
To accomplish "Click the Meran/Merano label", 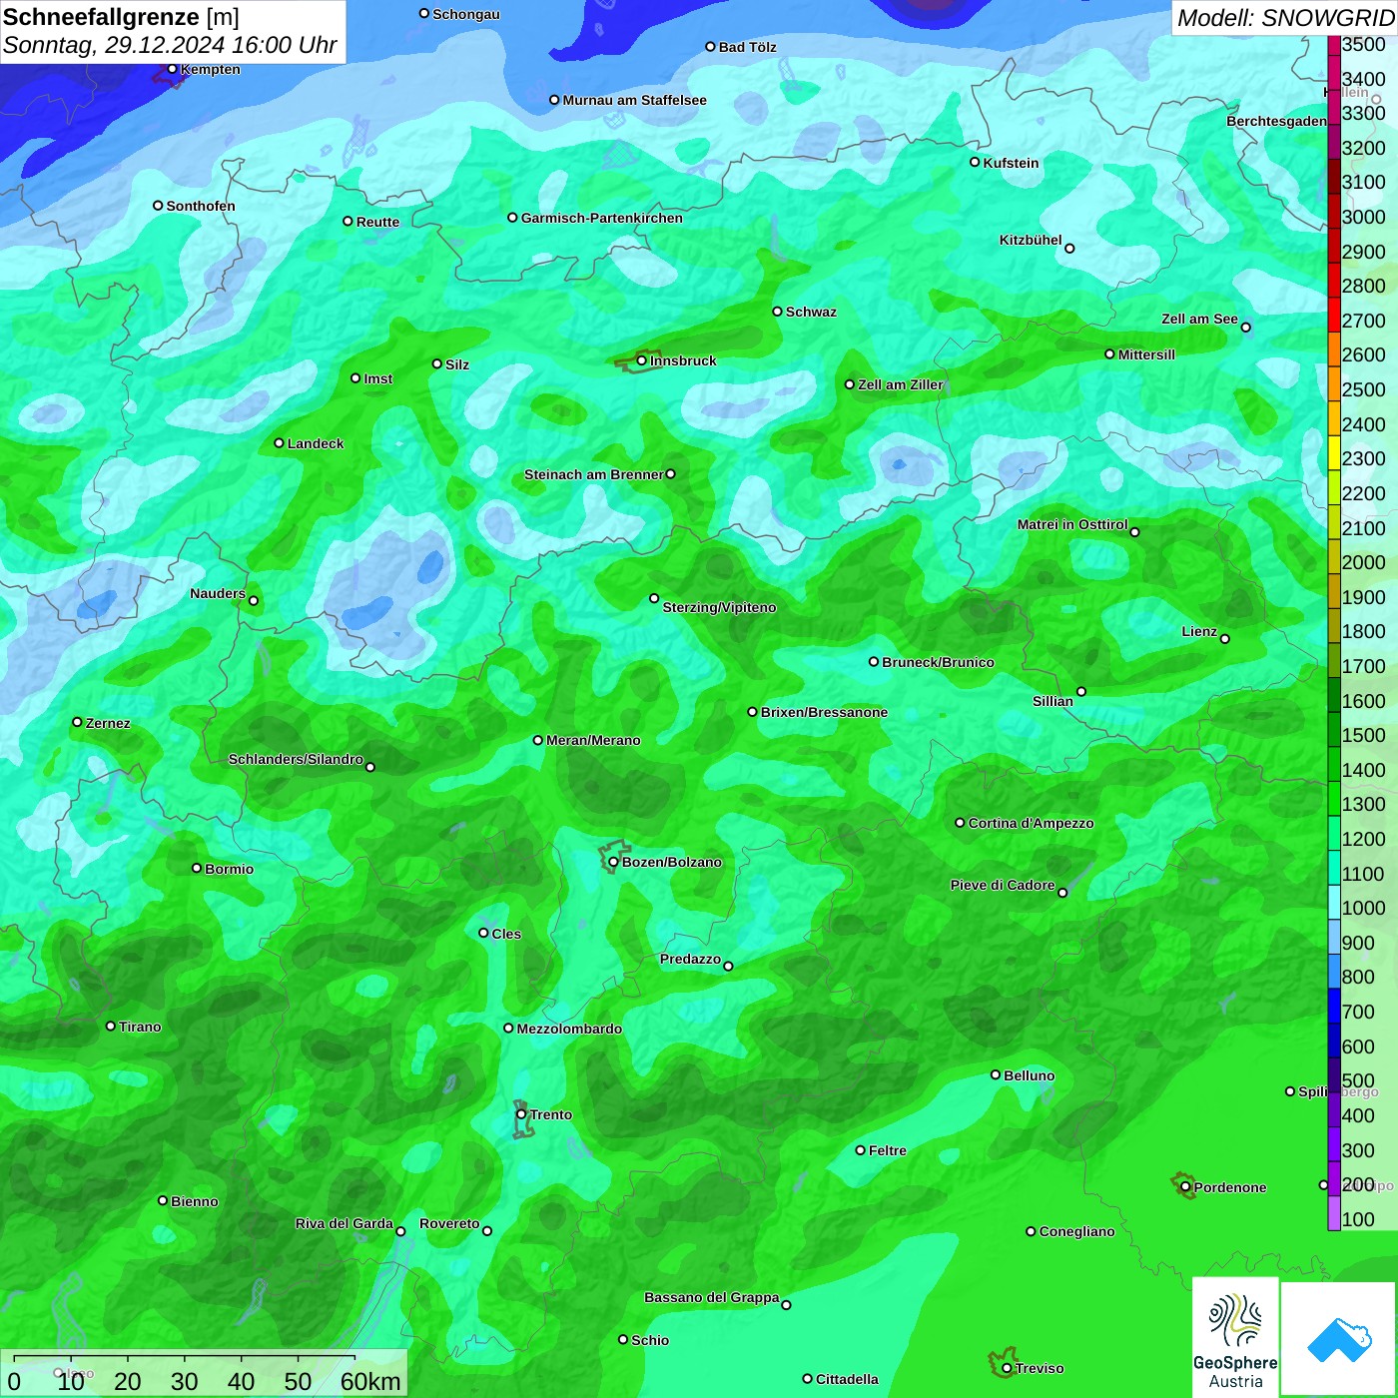I will click(593, 740).
